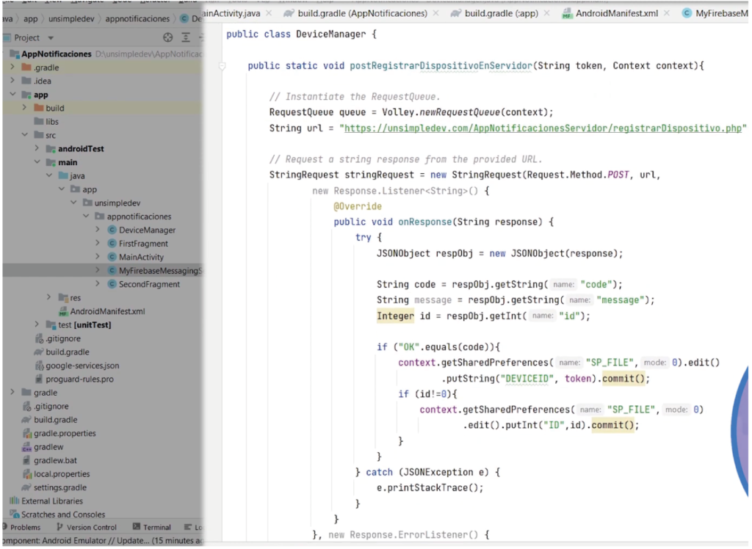
Task: Click the AndroidManifest.xml file icon in tree
Action: click(x=62, y=311)
